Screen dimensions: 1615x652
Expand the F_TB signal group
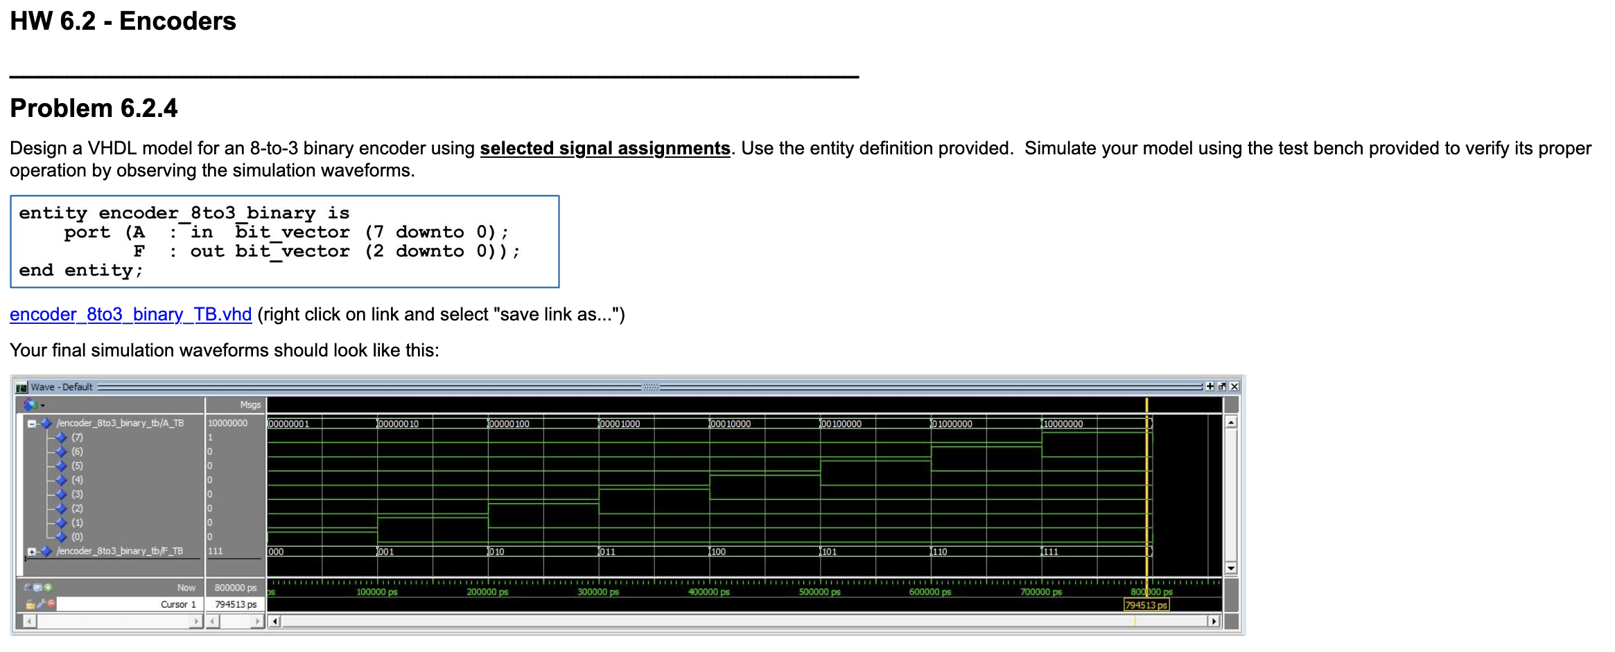[x=31, y=552]
